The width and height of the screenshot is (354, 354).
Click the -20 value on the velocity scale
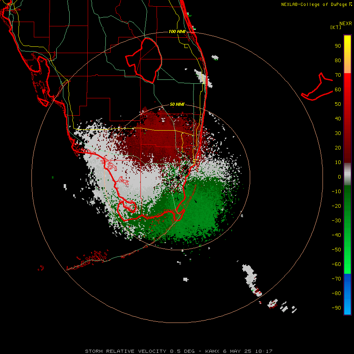click(x=336, y=206)
